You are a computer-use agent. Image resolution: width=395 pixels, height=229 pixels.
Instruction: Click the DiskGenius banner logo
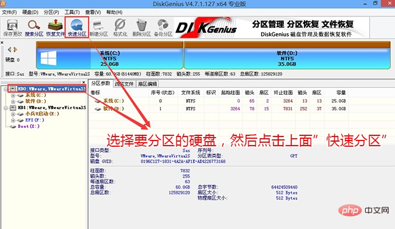pos(207,27)
